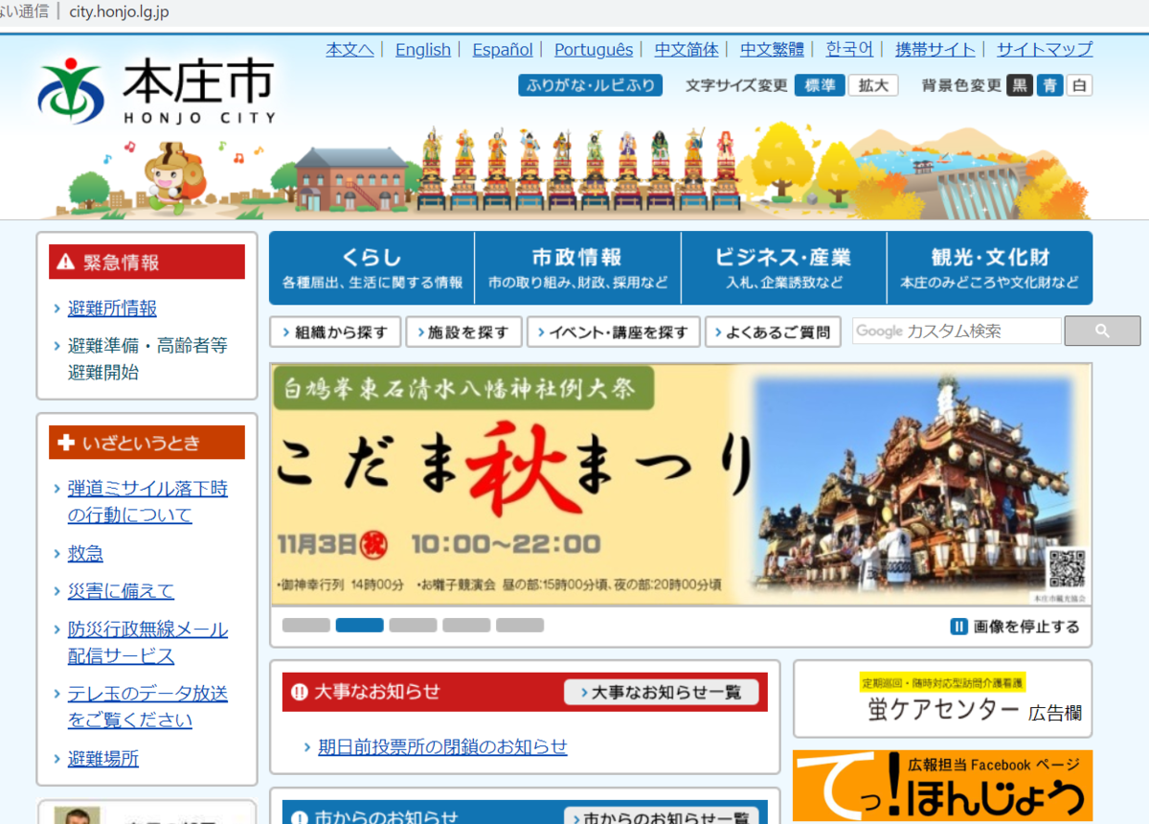Open the ビジネス・産業 navigation tab

[783, 268]
